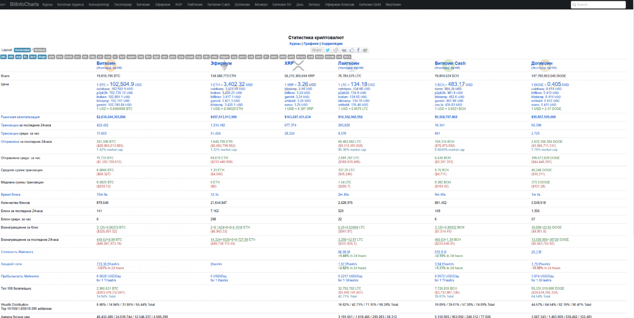Viewport: 634px width, 318px height.
Task: Click the thumbs-up like icon
Action: [352, 50]
